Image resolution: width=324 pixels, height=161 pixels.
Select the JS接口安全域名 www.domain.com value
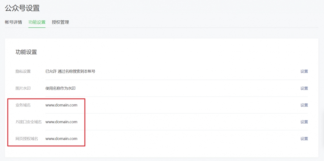coord(61,122)
